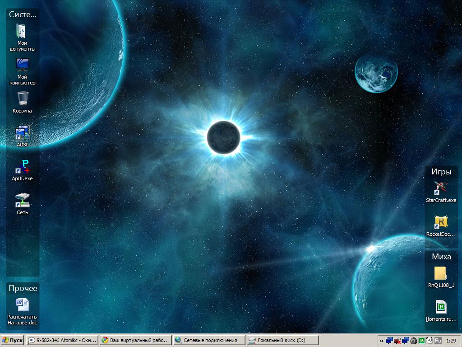The height and width of the screenshot is (347, 462).
Task: Click the panda antivirus tray icon
Action: (430, 341)
